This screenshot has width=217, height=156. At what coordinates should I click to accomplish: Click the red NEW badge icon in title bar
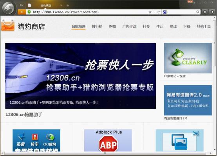point(190,2)
